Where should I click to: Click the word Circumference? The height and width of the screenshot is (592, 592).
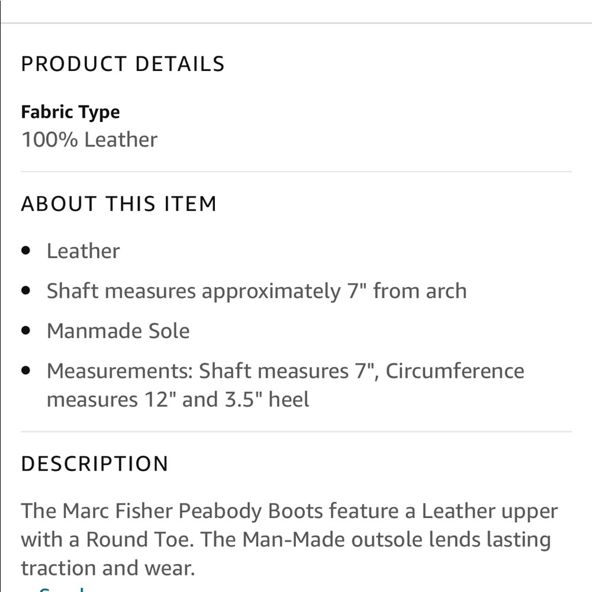[x=455, y=371]
